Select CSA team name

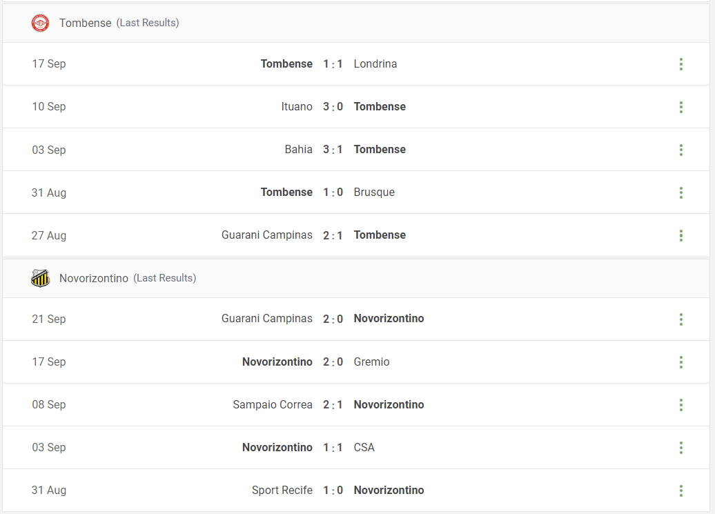point(364,448)
